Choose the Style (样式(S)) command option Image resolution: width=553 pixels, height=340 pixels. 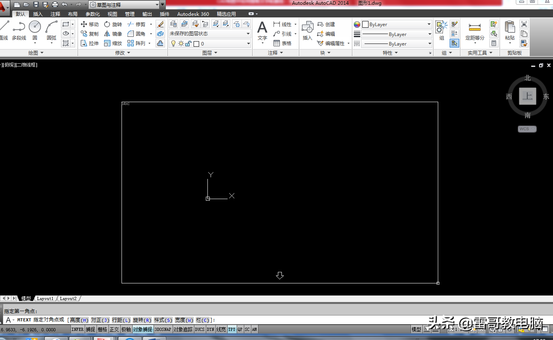coord(163,320)
